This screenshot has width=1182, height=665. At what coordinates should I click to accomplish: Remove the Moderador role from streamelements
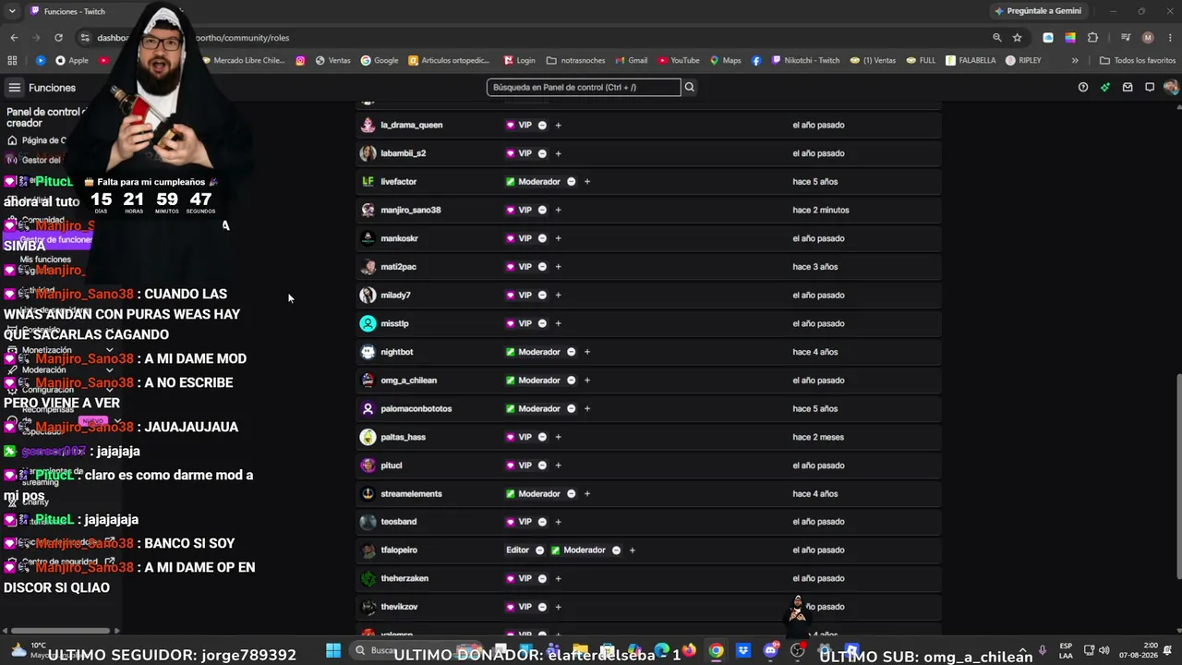(571, 494)
